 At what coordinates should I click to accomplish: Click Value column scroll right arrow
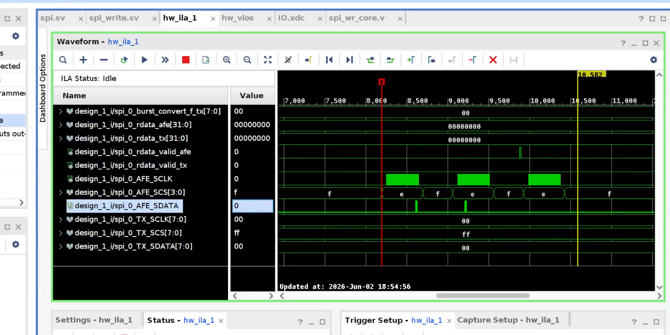pos(271,296)
